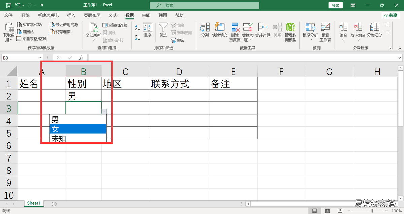Screen dimensions: 404x214
Task: Click 分列 (Text to Columns)
Action: (x=205, y=30)
